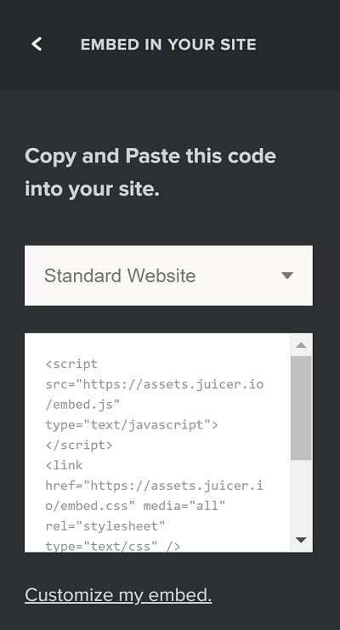Screen dimensions: 340x630
Task: Click the code box scrollbar thumb
Action: (x=301, y=408)
